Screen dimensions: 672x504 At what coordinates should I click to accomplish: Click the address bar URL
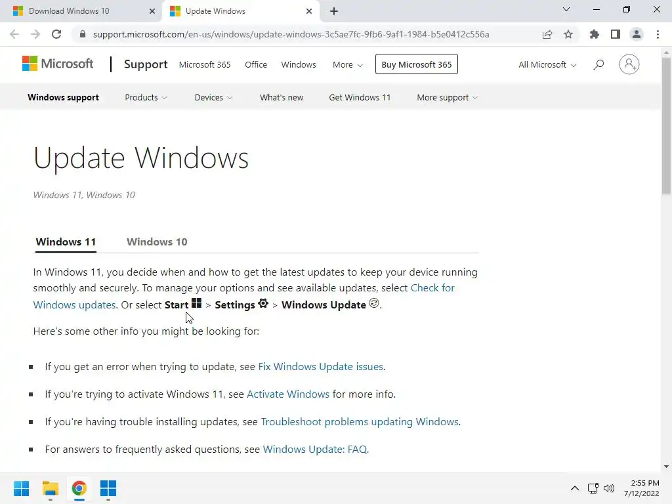291,34
